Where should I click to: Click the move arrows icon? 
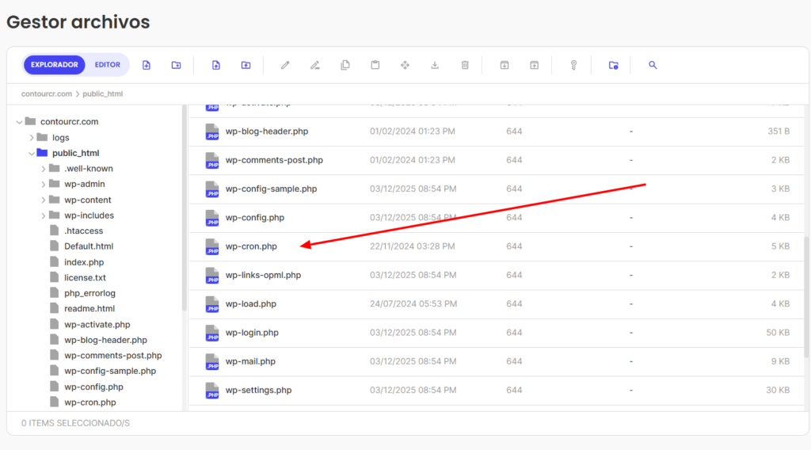(x=405, y=65)
